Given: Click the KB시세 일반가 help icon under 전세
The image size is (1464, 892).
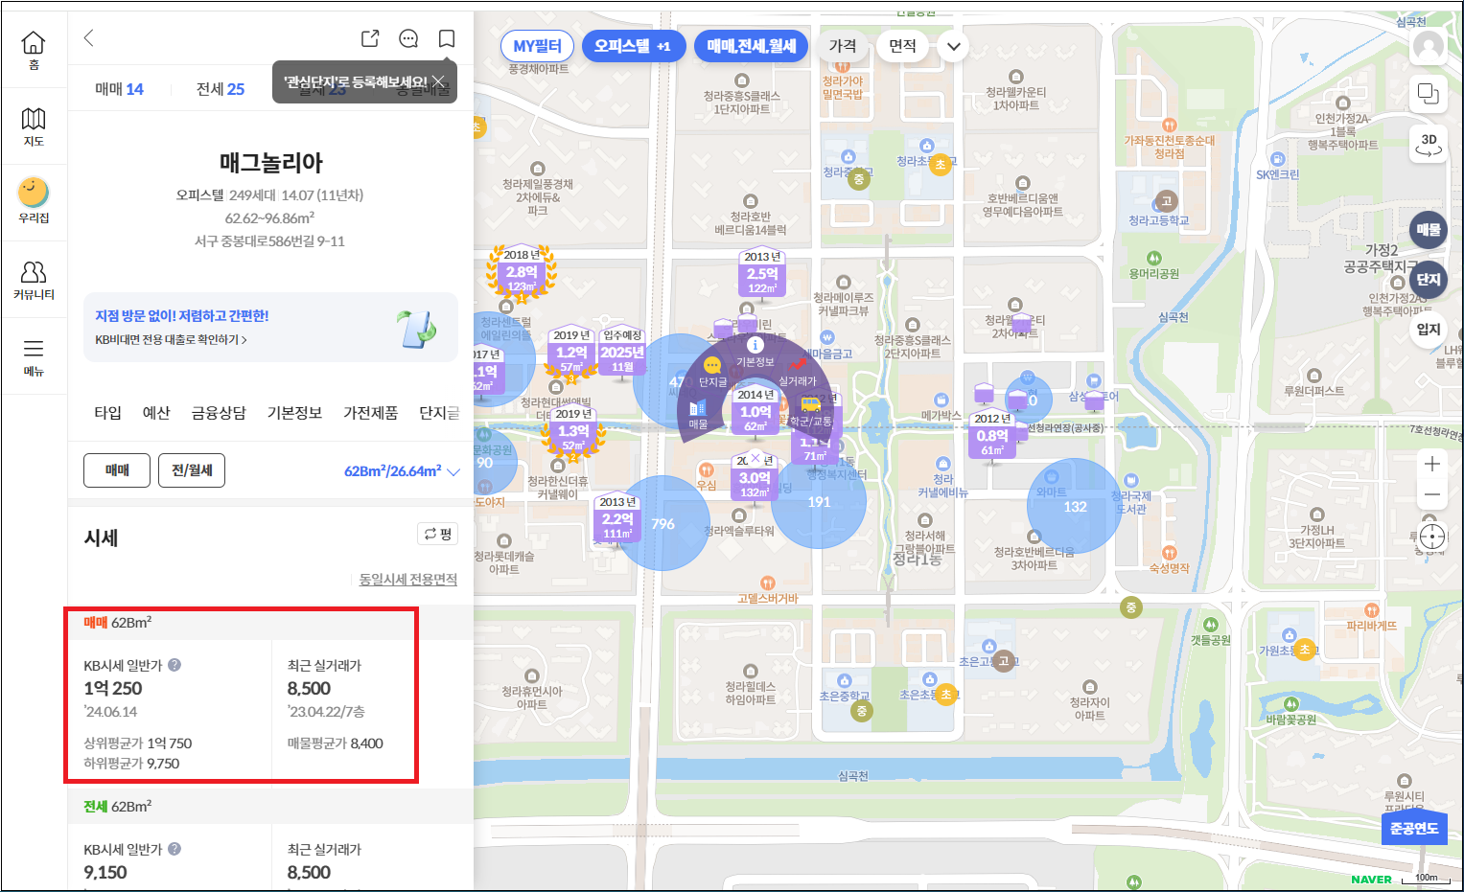Looking at the screenshot, I should click(174, 849).
